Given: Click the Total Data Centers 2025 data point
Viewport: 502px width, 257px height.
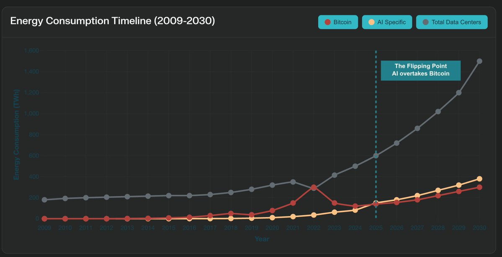Looking at the screenshot, I should 376,156.
